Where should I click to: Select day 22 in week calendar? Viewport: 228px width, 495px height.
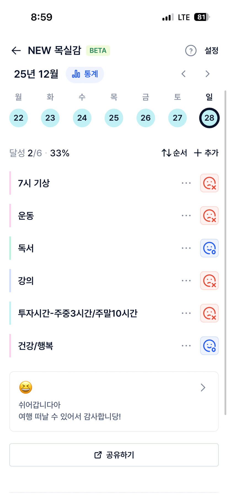coord(18,118)
